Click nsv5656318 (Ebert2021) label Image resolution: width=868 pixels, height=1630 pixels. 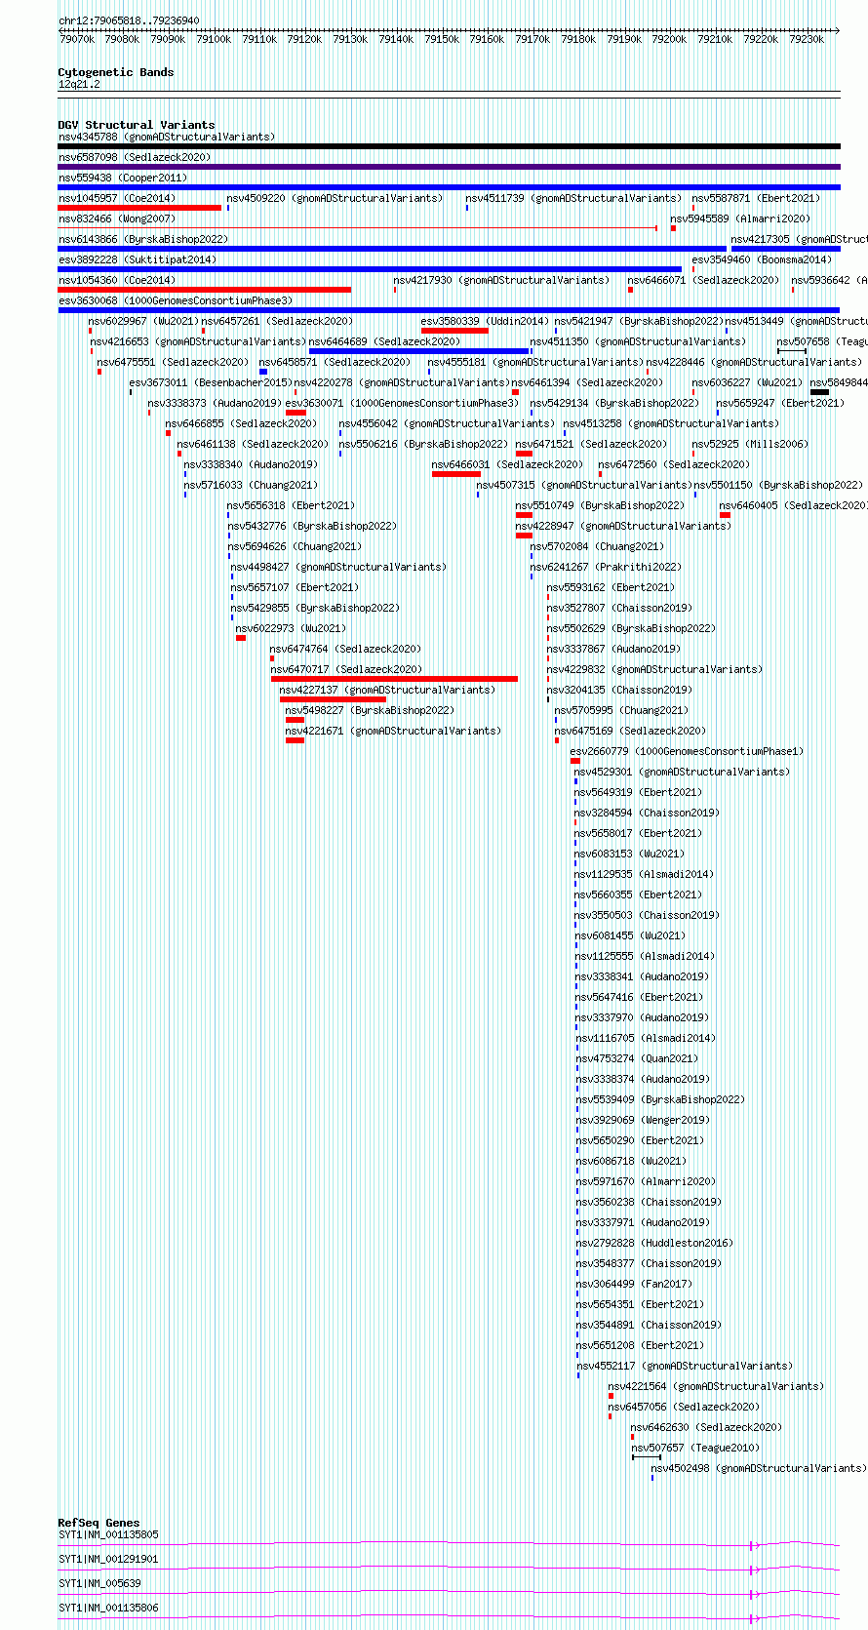point(292,506)
